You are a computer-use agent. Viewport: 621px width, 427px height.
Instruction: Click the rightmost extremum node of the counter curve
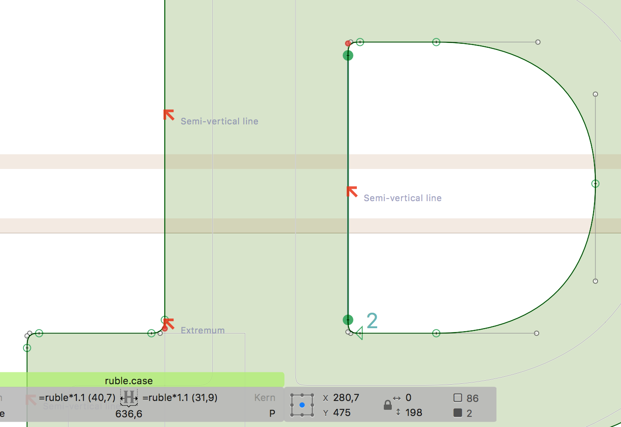(595, 184)
